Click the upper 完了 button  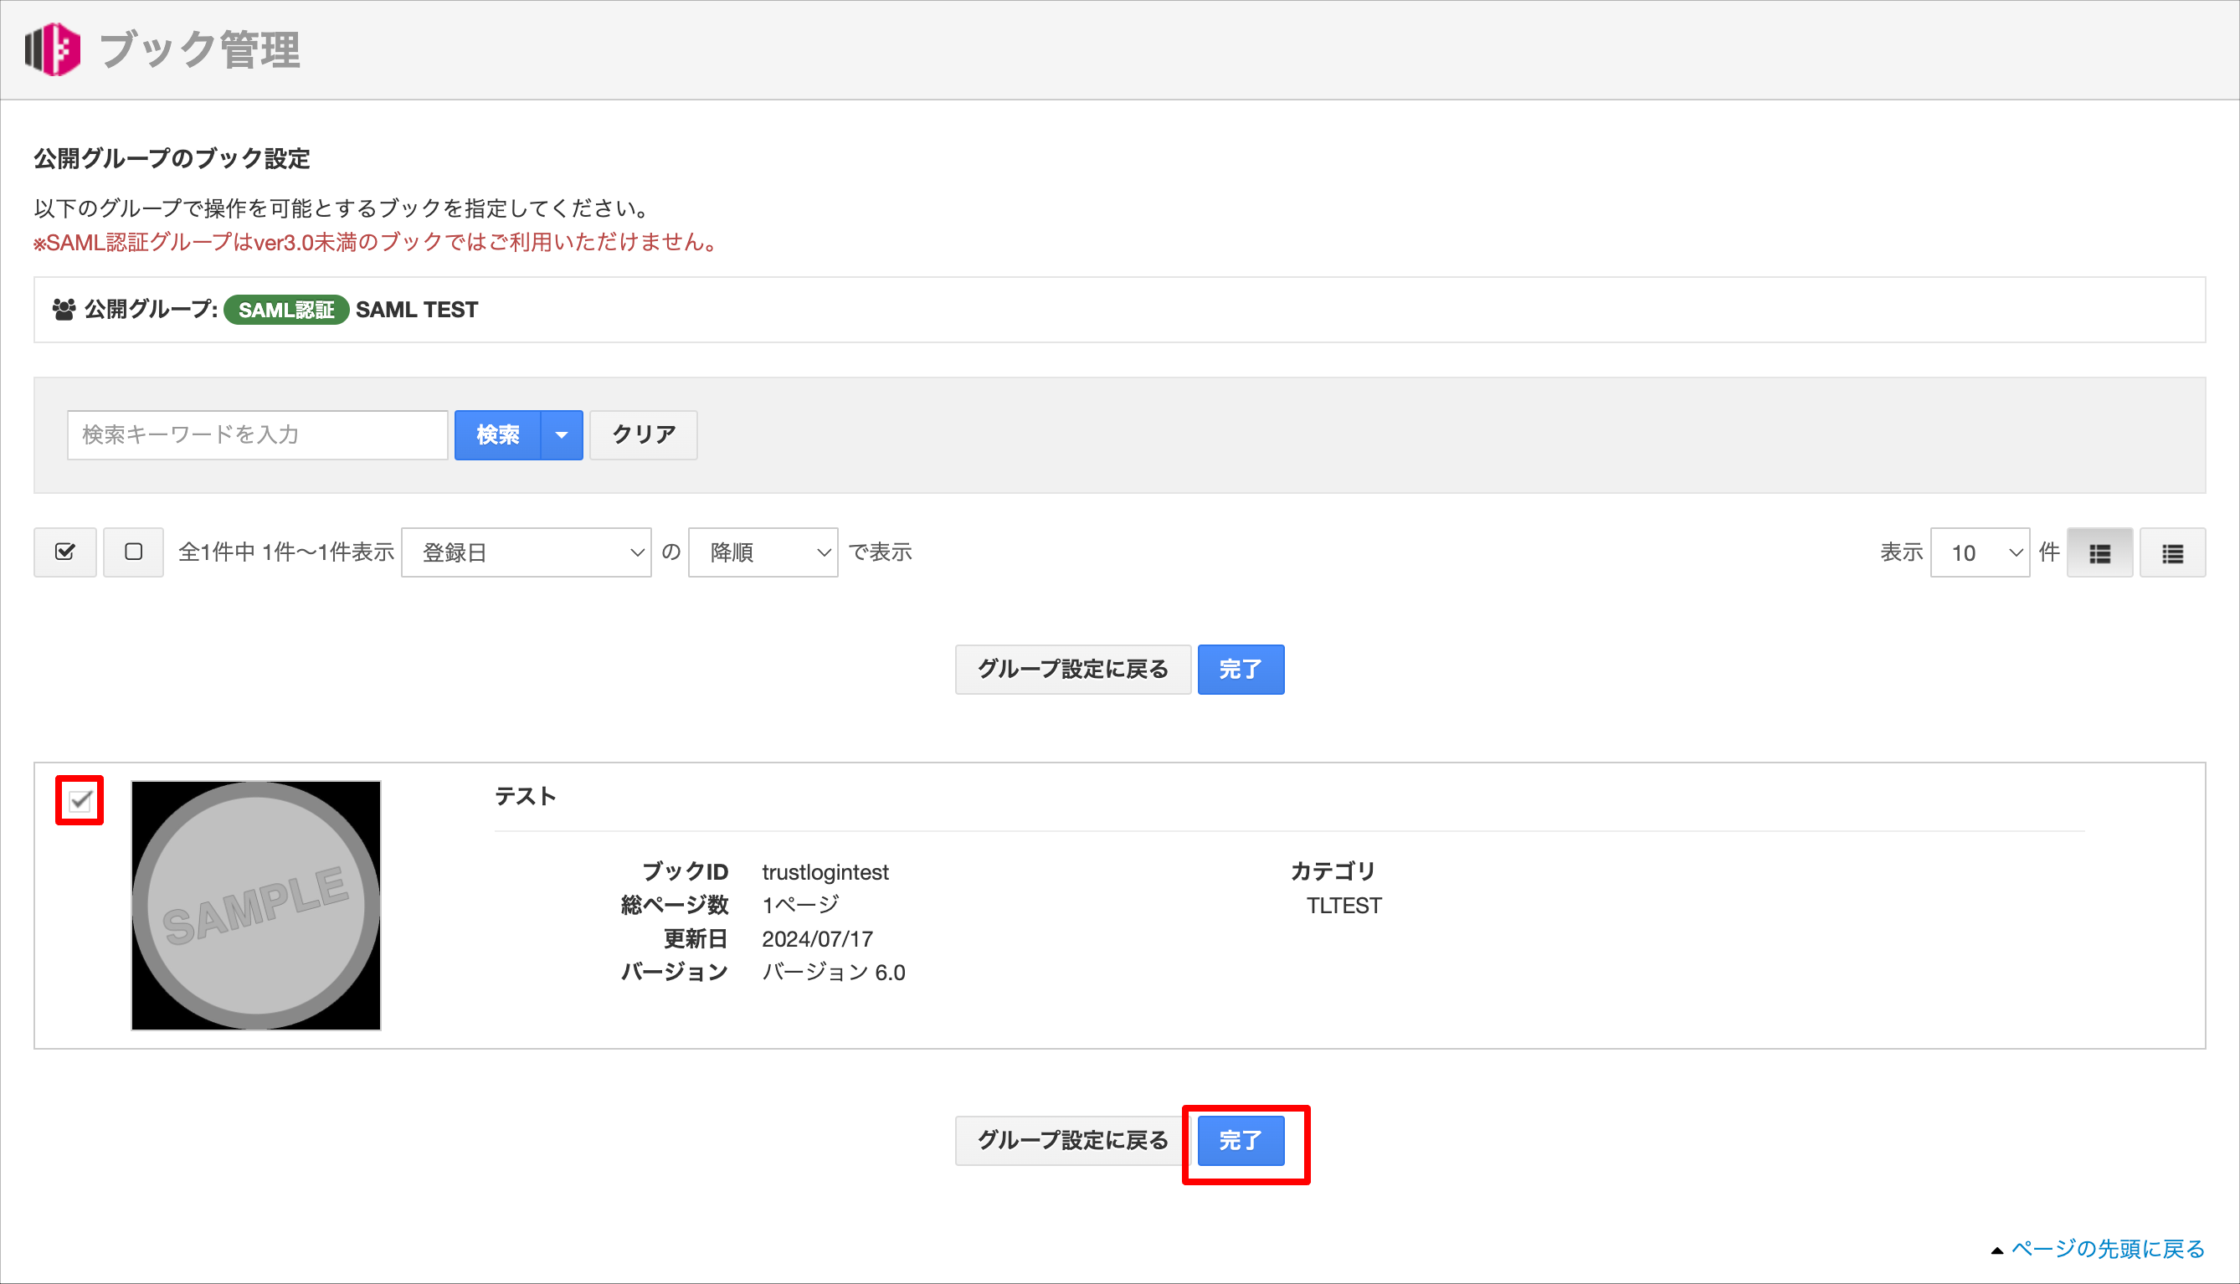pyautogui.click(x=1241, y=670)
